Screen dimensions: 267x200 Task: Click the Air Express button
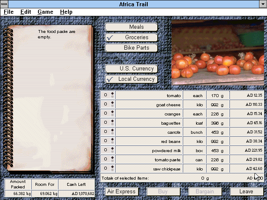pos(121,192)
